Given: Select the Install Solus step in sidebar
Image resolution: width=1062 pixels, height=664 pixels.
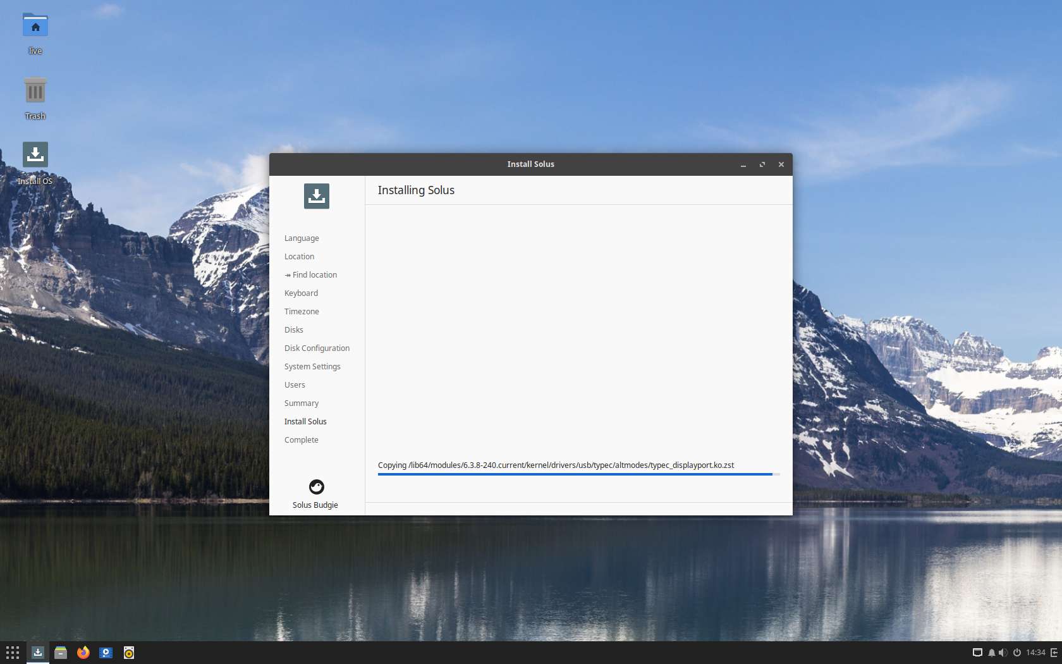Looking at the screenshot, I should [x=305, y=422].
